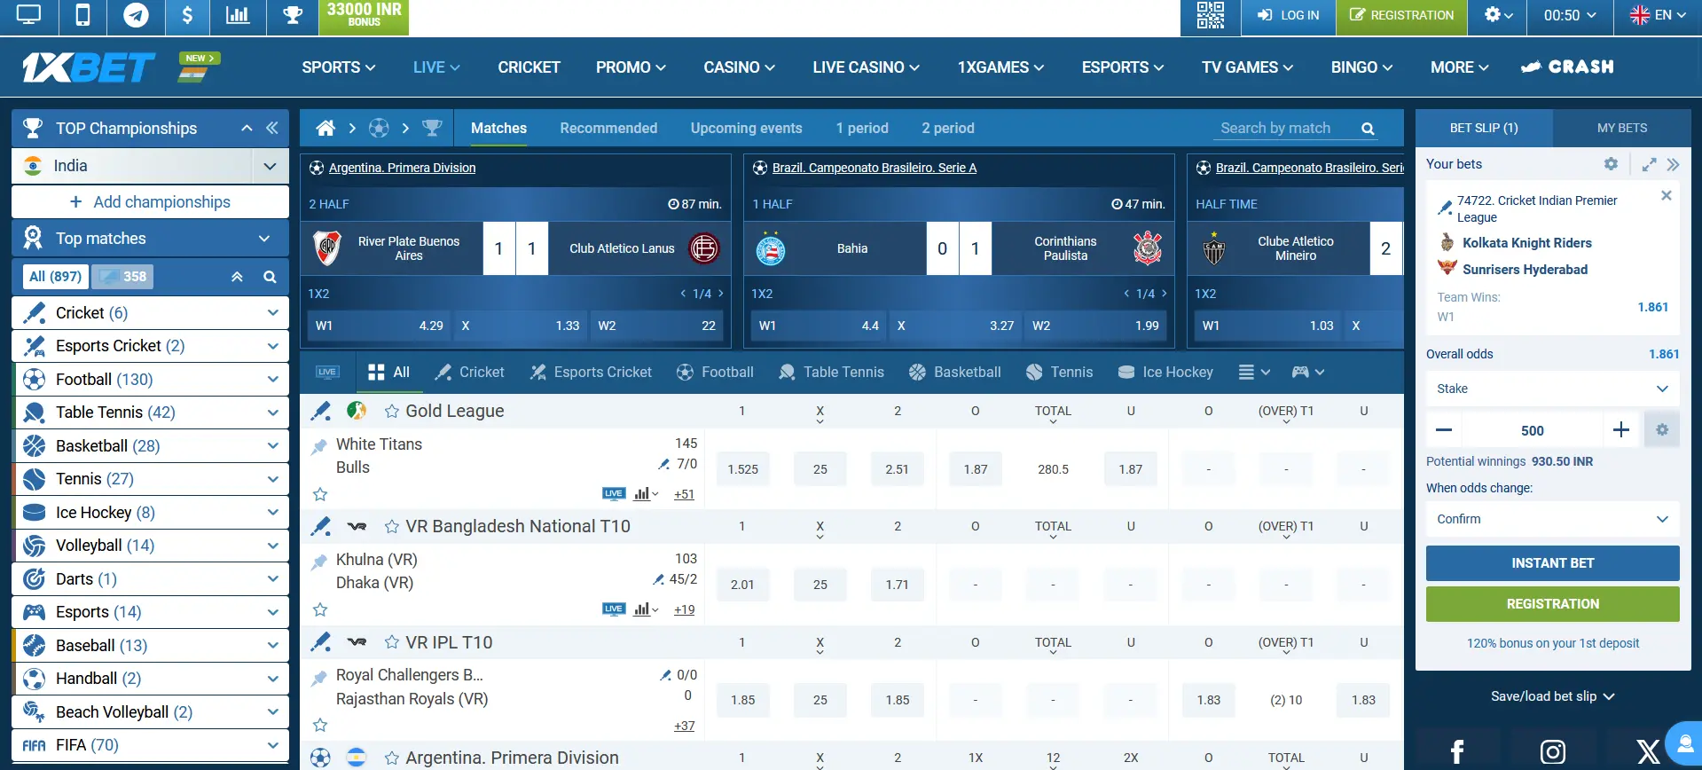Click the home icon in breadcrumb
This screenshot has width=1702, height=770.
[325, 129]
